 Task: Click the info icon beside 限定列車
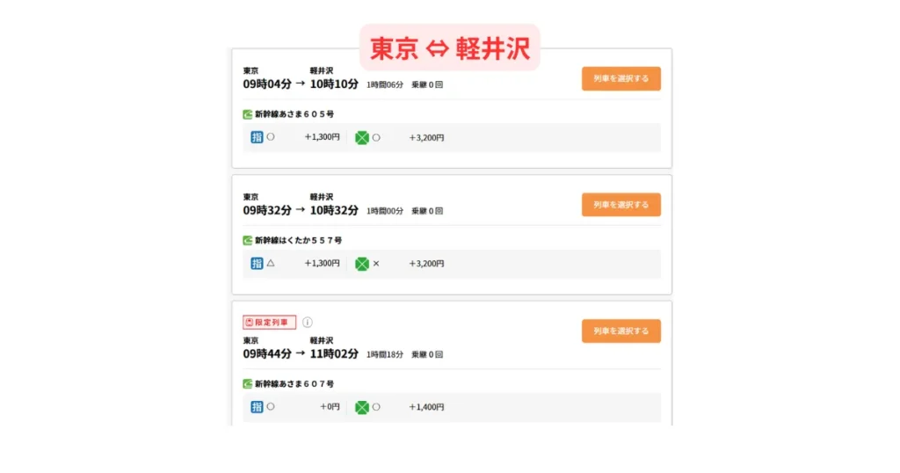(x=308, y=323)
